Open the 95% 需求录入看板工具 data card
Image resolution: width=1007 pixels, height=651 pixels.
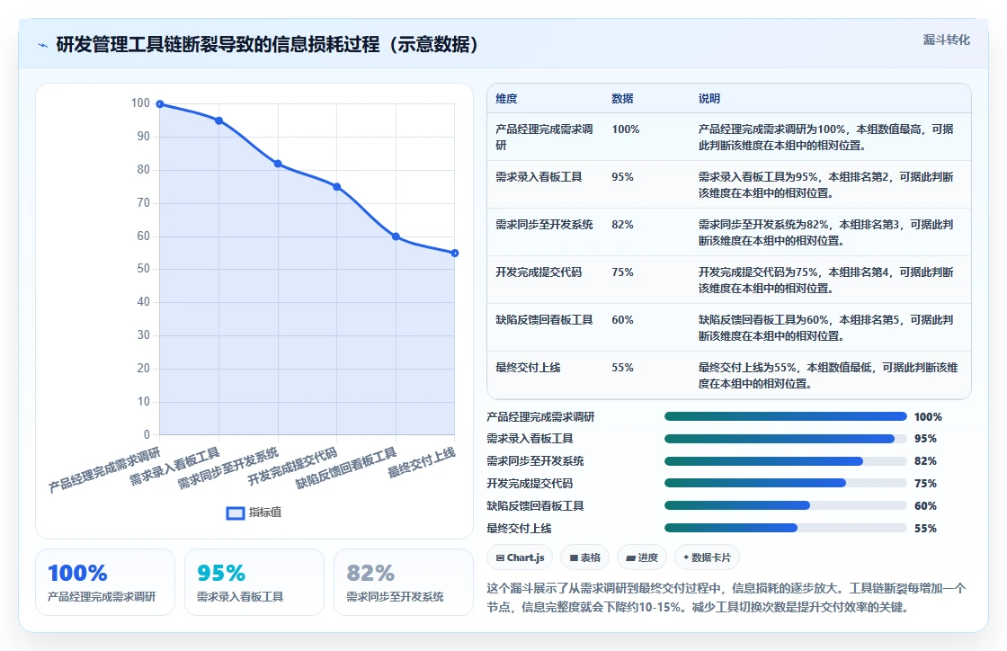click(x=254, y=583)
